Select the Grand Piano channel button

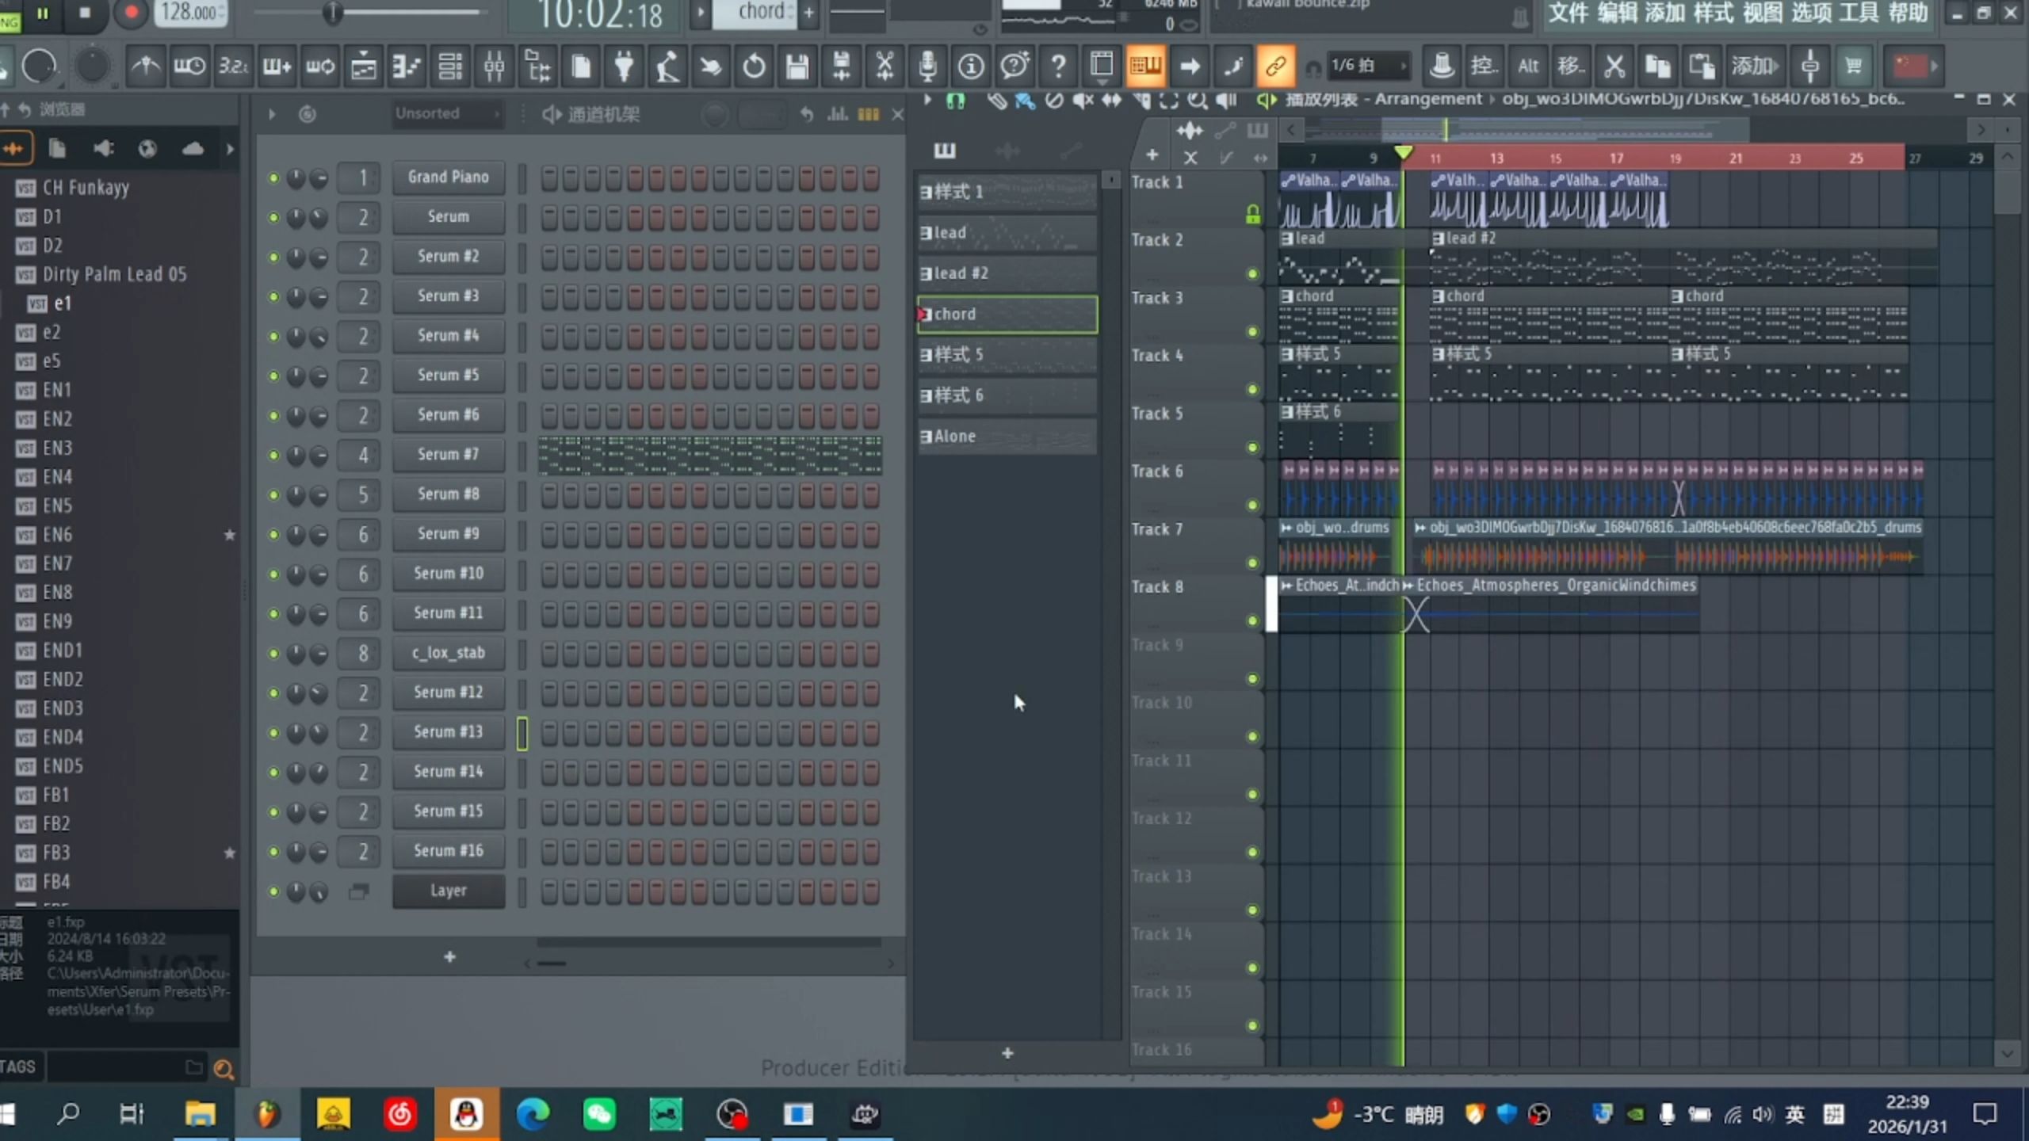click(449, 177)
